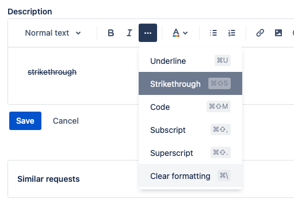Choose Subscript in the dropdown
Viewport: 294px width, 210px height.
190,129
